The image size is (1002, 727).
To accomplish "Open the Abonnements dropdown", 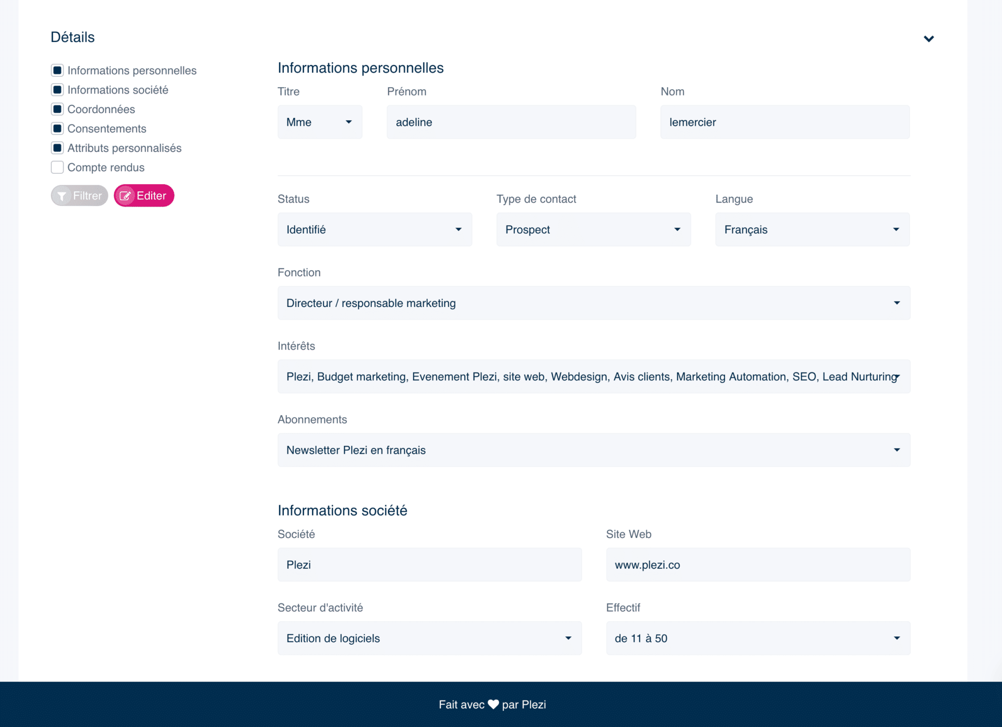I will (x=594, y=450).
